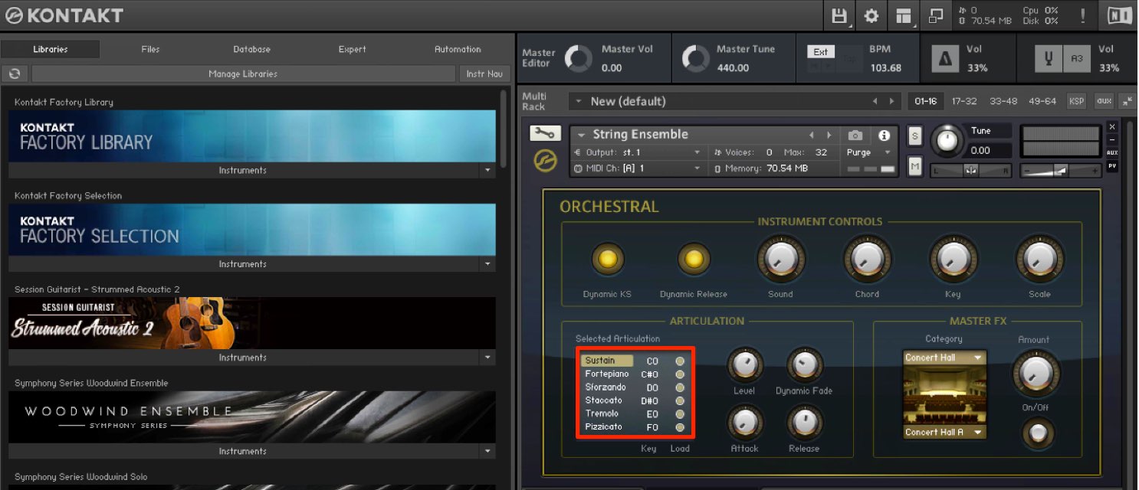Open the Output st. 1 dropdown
Screen dimensions: 1139x490
(638, 152)
